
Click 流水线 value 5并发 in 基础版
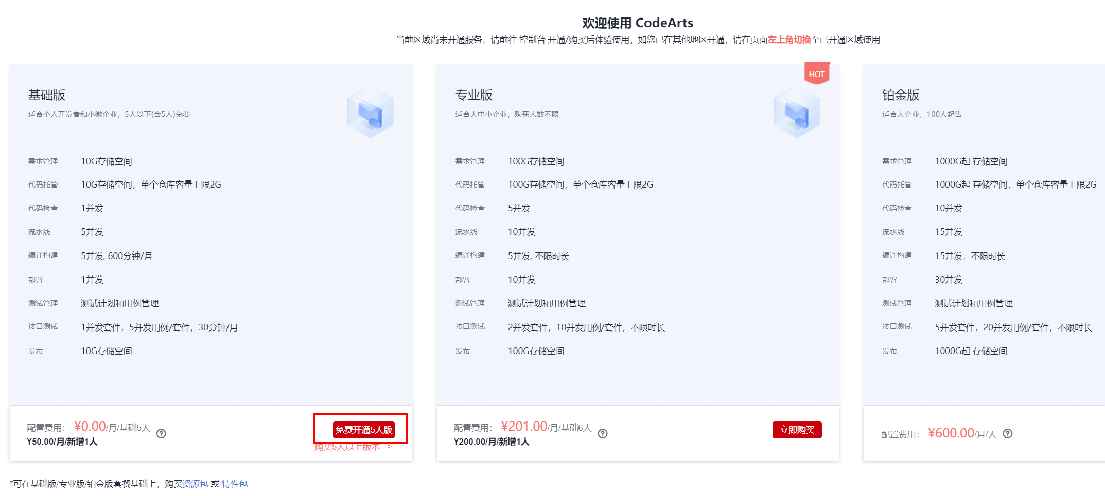pos(92,232)
